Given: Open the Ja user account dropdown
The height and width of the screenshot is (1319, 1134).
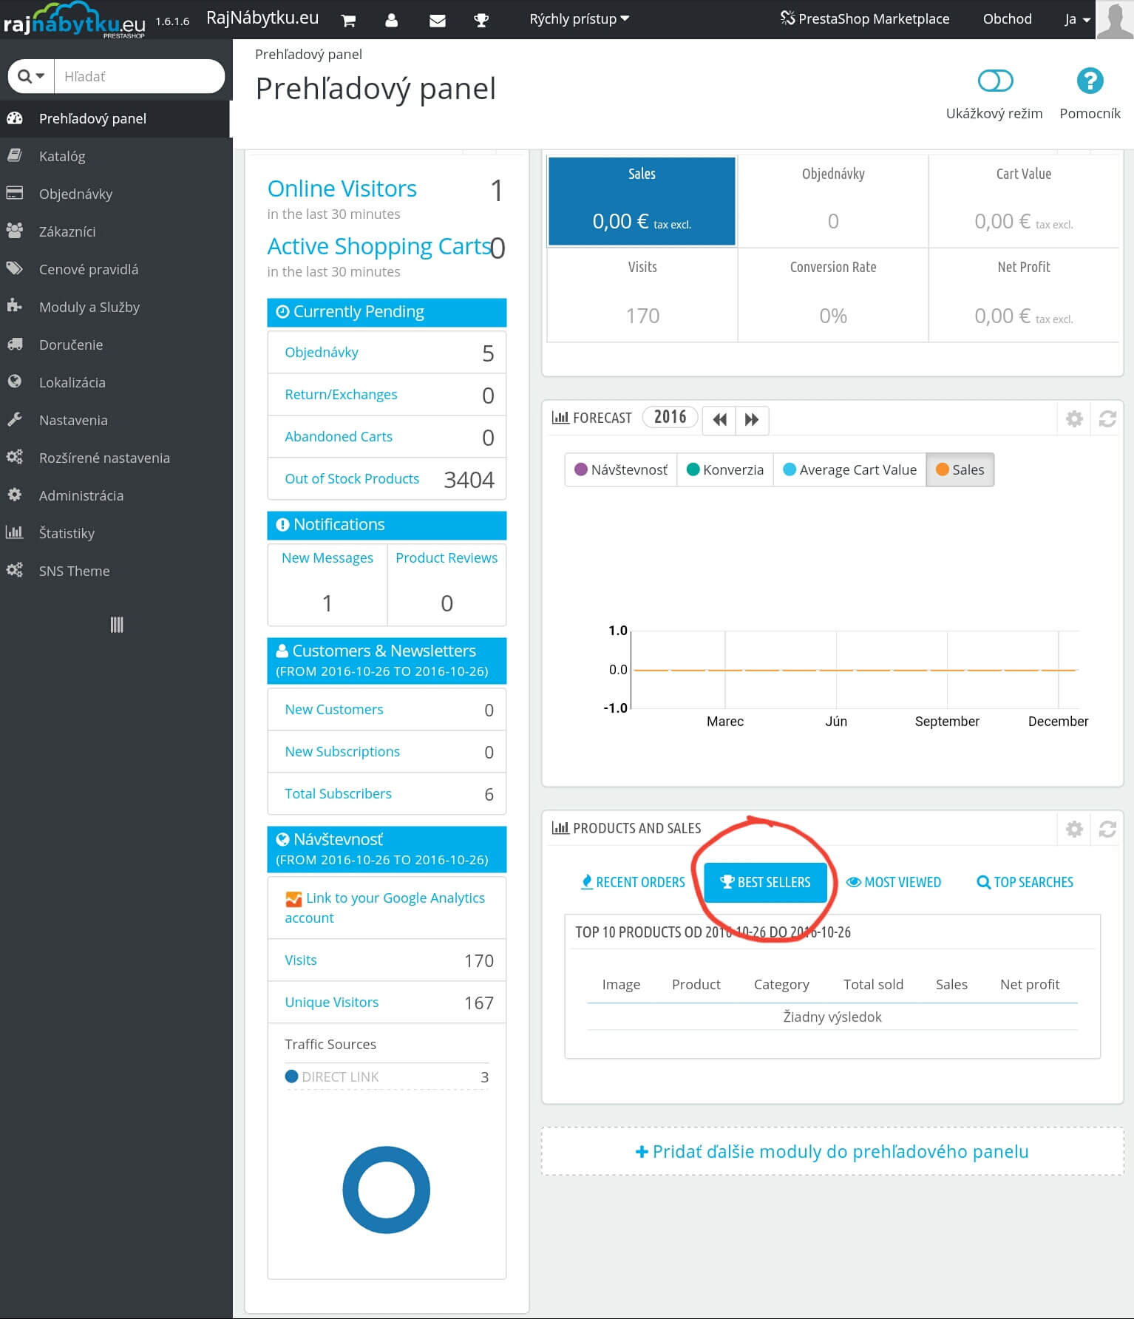Looking at the screenshot, I should pos(1076,19).
